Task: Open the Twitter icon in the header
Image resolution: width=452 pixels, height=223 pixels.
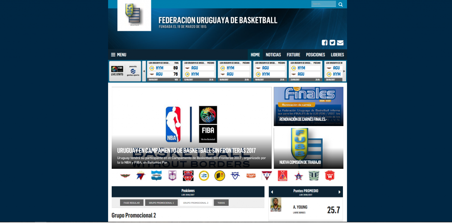Action: pyautogui.click(x=332, y=43)
